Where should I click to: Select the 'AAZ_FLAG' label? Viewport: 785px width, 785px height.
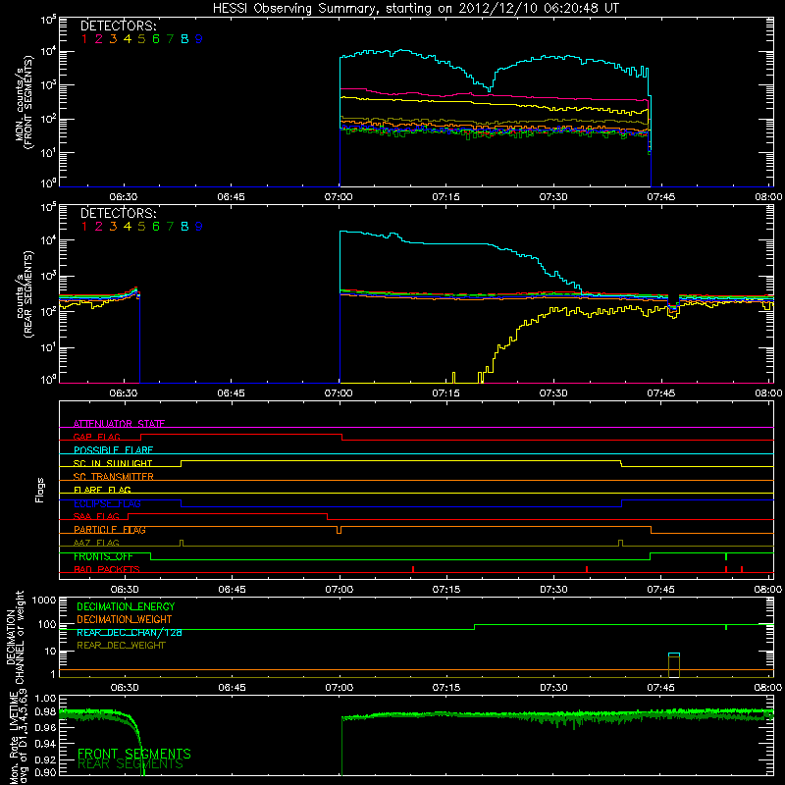(96, 543)
